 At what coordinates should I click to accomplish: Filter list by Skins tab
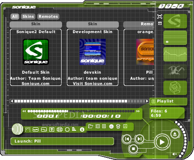28,17
